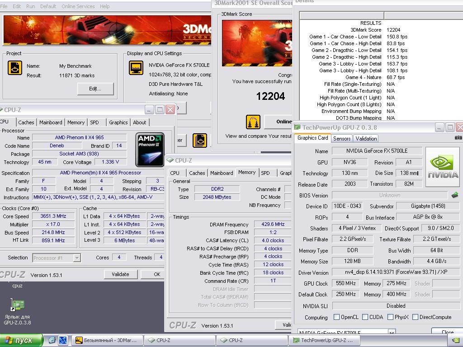Click system tray icon
This screenshot has height=347, width=463.
[x=456, y=341]
